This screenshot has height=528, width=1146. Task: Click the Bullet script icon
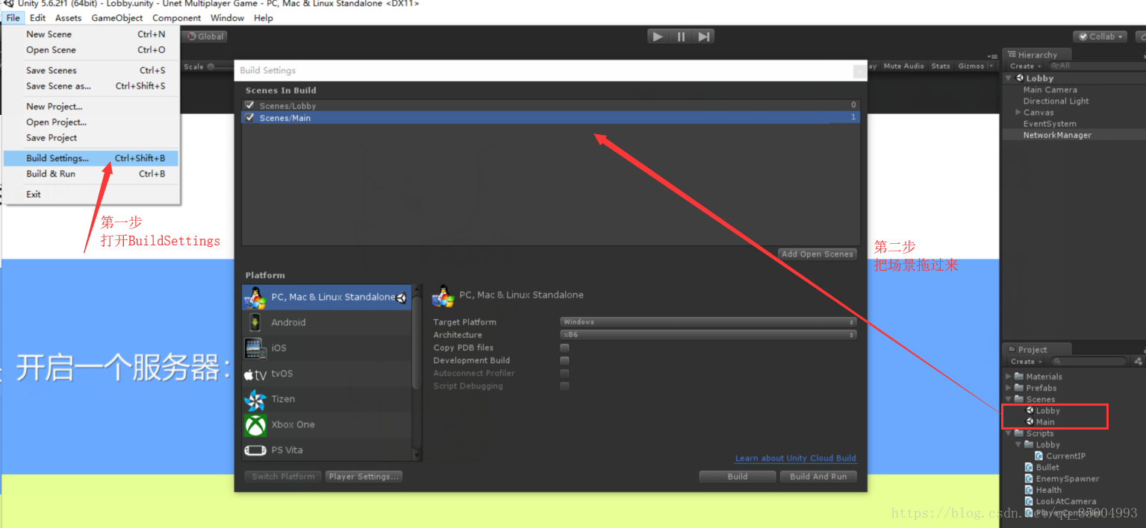tap(1030, 467)
